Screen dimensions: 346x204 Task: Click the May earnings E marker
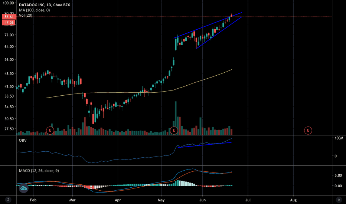click(174, 130)
